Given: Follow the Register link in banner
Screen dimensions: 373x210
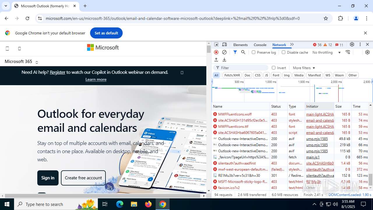Looking at the screenshot, I should click(57, 72).
